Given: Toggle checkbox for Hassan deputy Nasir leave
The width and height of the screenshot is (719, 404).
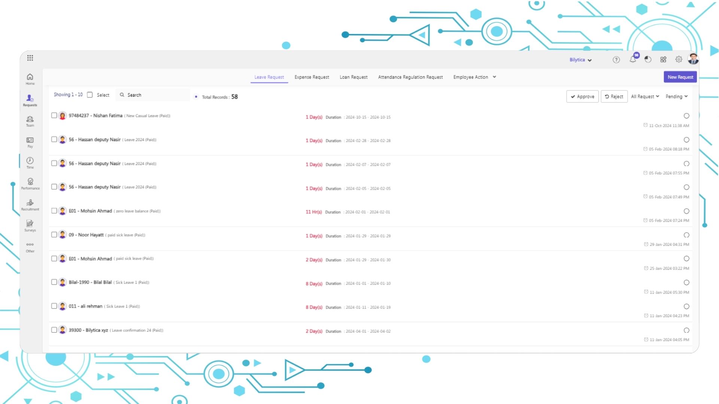Looking at the screenshot, I should tap(54, 139).
